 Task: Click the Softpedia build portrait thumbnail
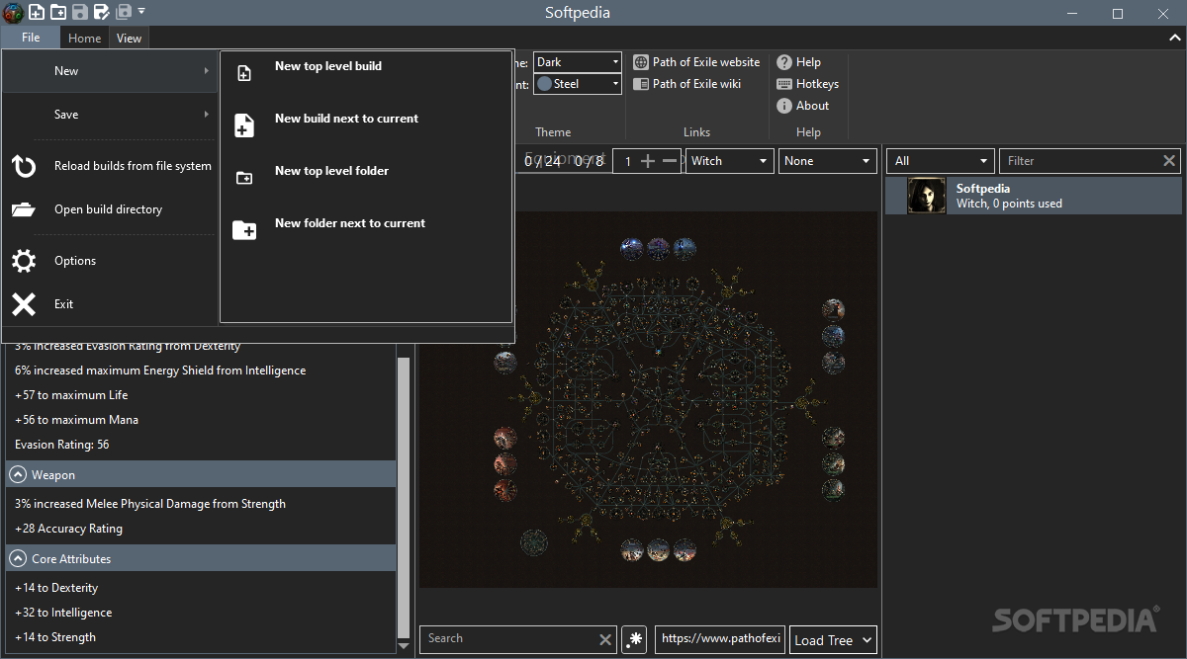tap(928, 196)
